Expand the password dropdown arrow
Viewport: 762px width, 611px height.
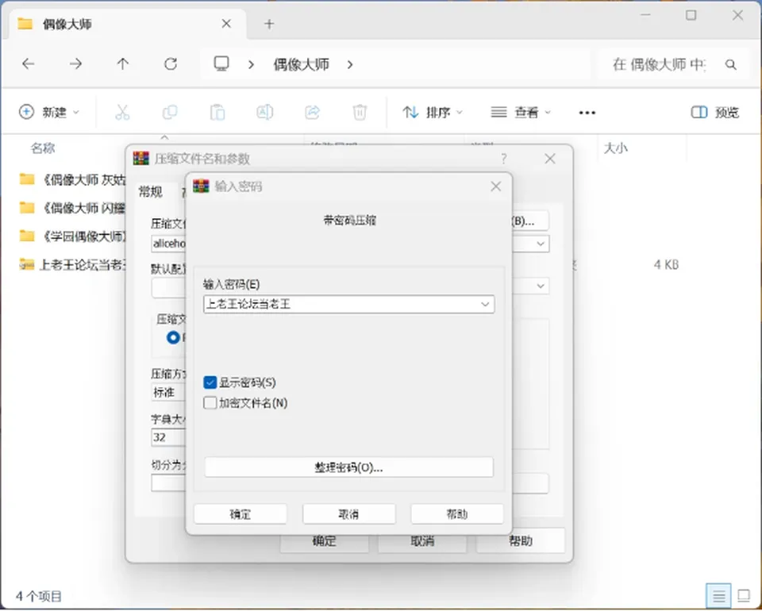485,305
